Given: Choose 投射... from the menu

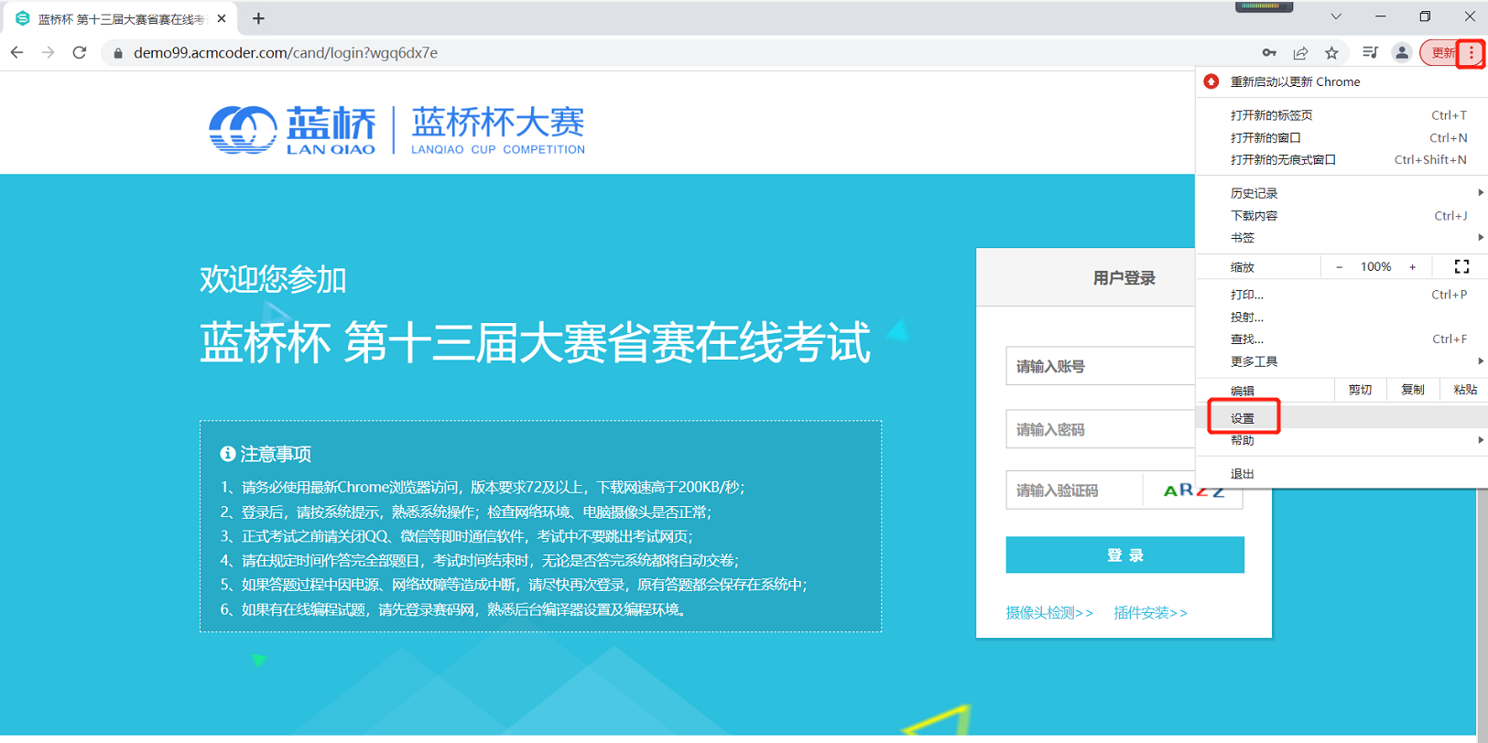Looking at the screenshot, I should [1341, 317].
